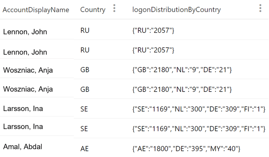The width and height of the screenshot is (269, 157).
Task: Open the Country column options menu
Action: (114, 8)
